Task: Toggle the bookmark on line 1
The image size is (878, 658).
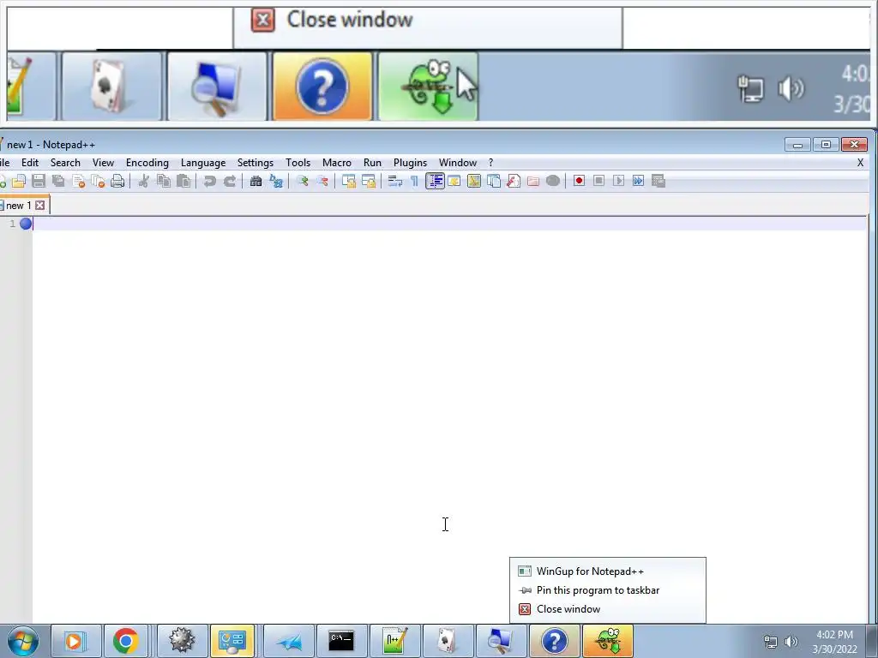Action: pyautogui.click(x=26, y=224)
